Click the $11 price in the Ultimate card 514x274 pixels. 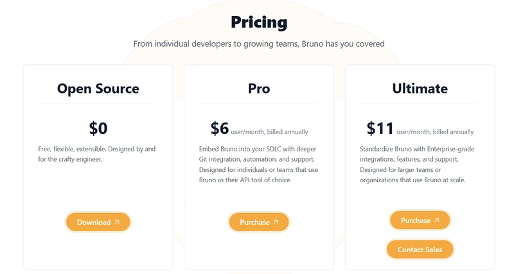tap(380, 128)
